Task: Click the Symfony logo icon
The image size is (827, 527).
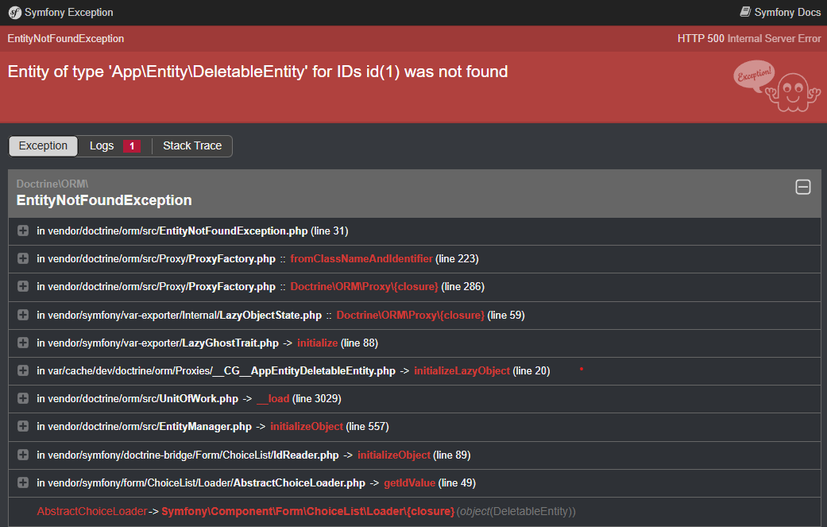Action: pyautogui.click(x=14, y=13)
